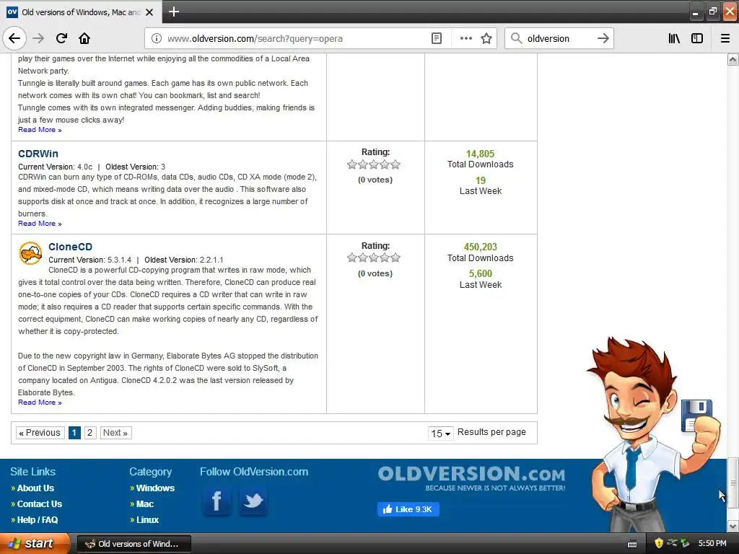Go to previous results page

point(40,433)
